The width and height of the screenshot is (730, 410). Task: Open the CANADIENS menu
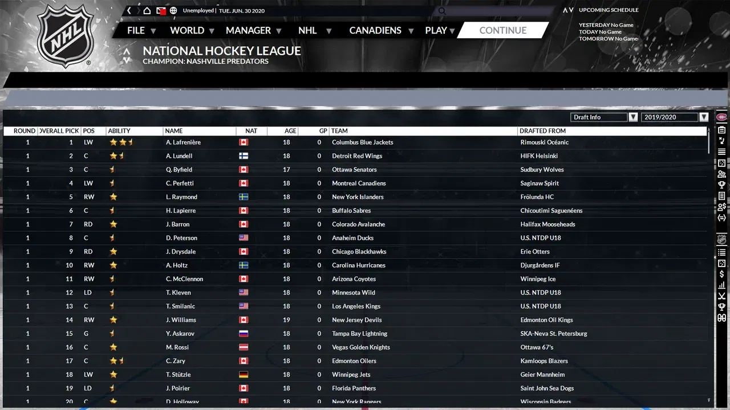tap(380, 31)
